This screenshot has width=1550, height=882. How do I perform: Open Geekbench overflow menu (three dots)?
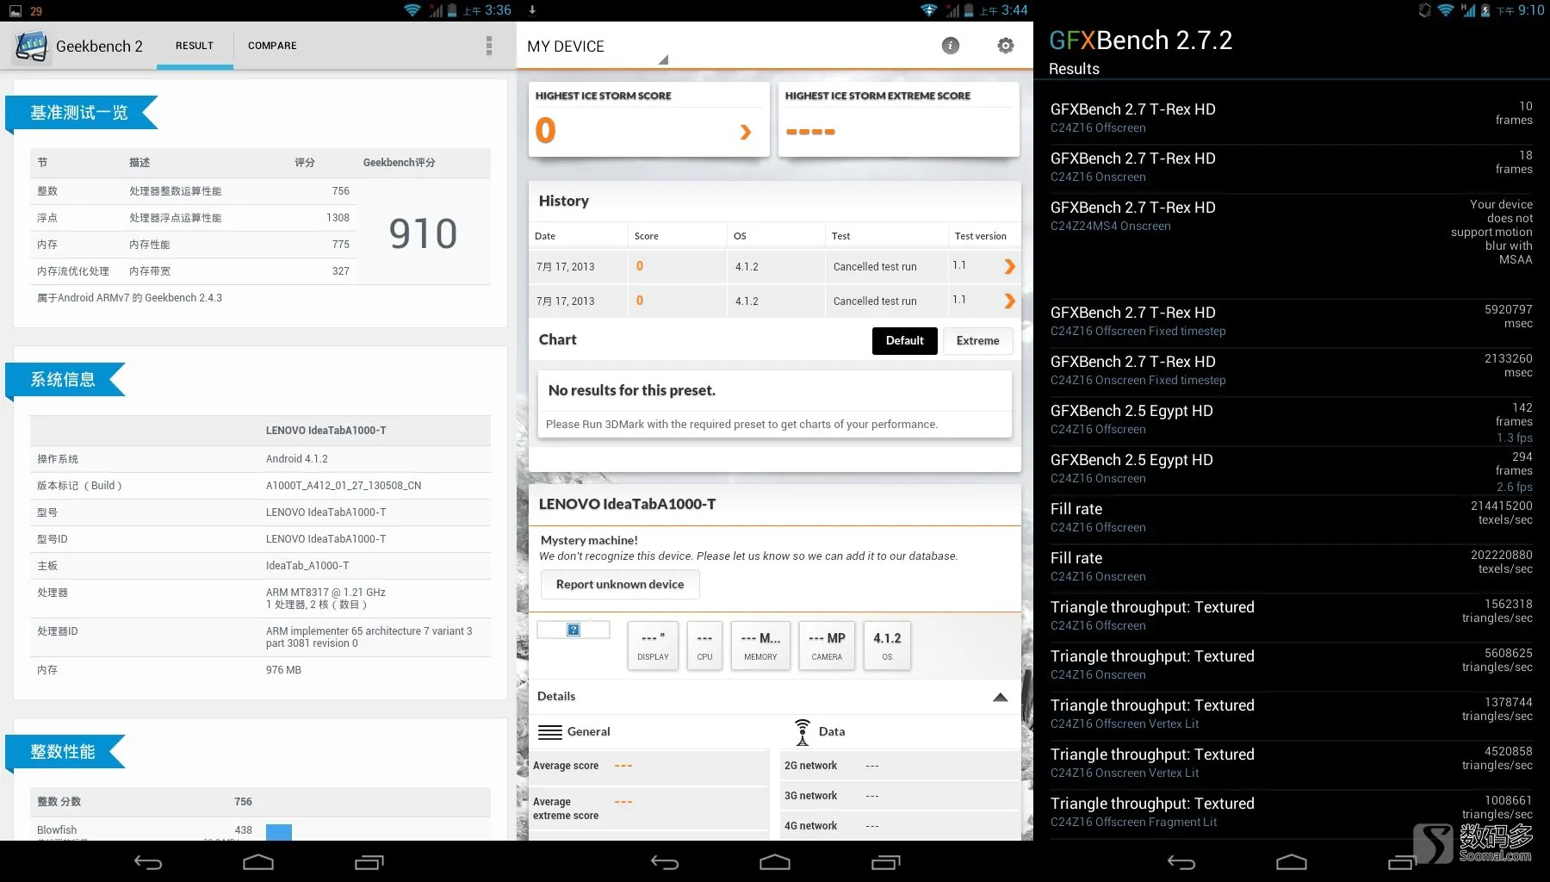pyautogui.click(x=489, y=46)
